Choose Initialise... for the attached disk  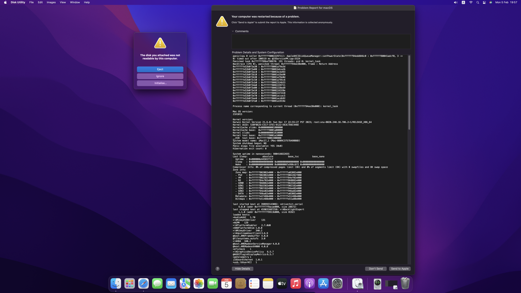coord(160,83)
